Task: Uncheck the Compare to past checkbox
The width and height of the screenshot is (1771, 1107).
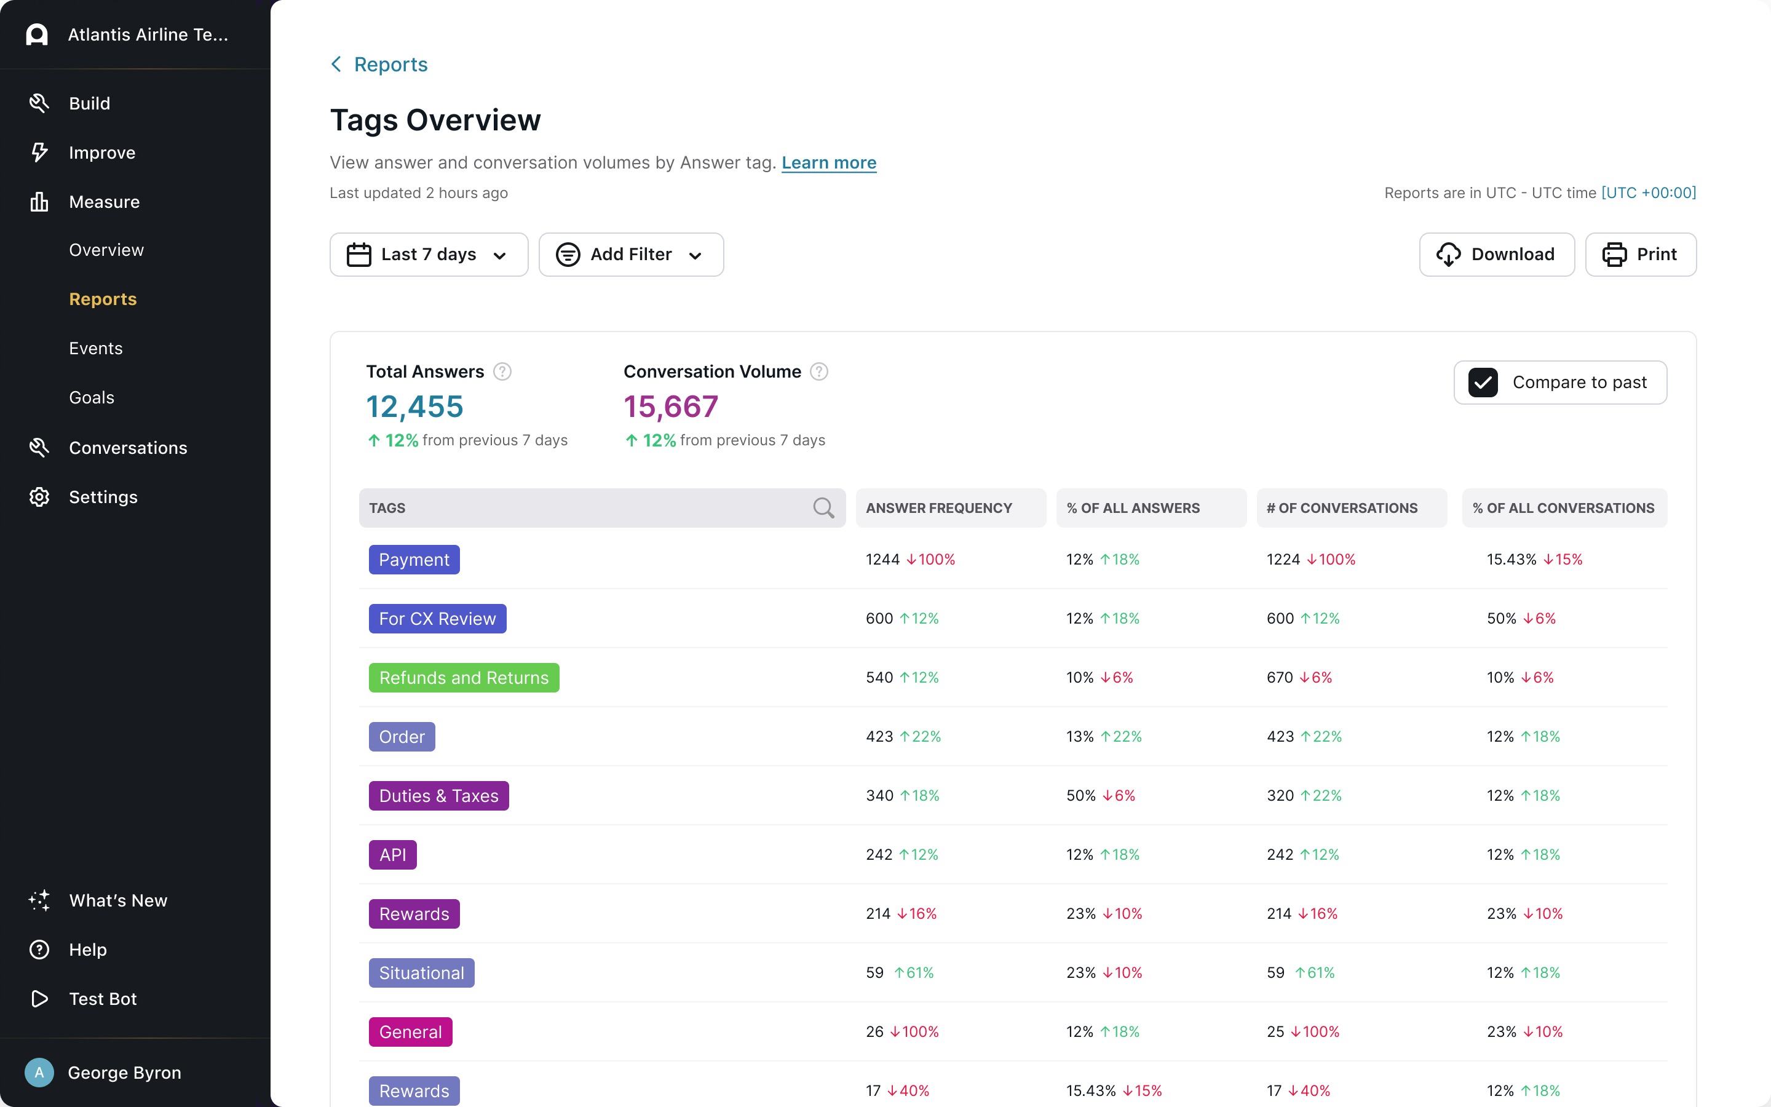Action: pos(1483,382)
